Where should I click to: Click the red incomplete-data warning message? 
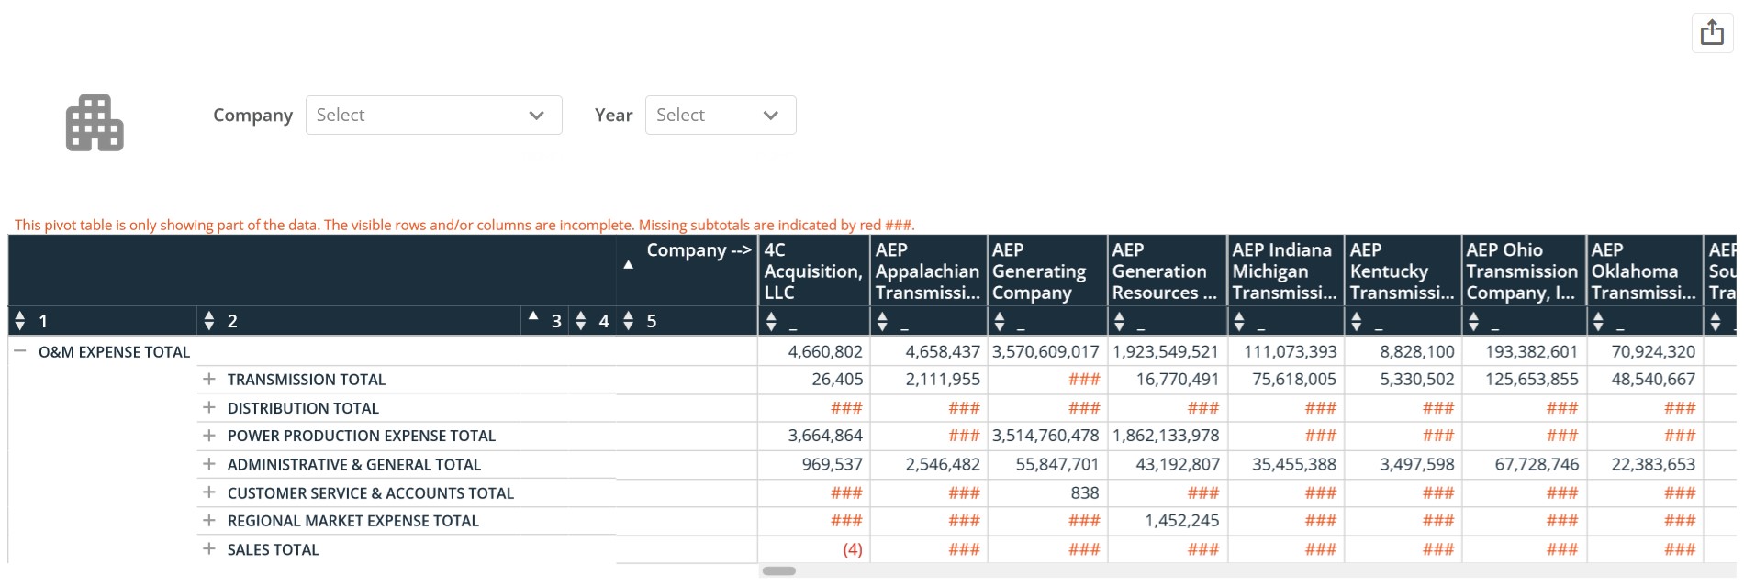[464, 225]
